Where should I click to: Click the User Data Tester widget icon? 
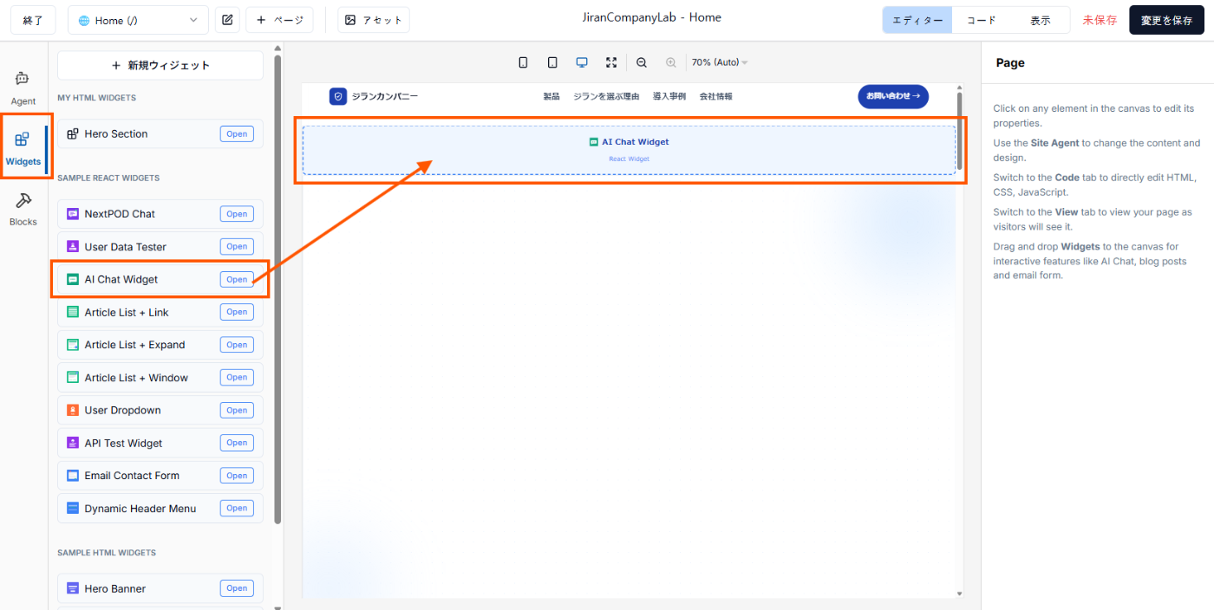tap(73, 247)
